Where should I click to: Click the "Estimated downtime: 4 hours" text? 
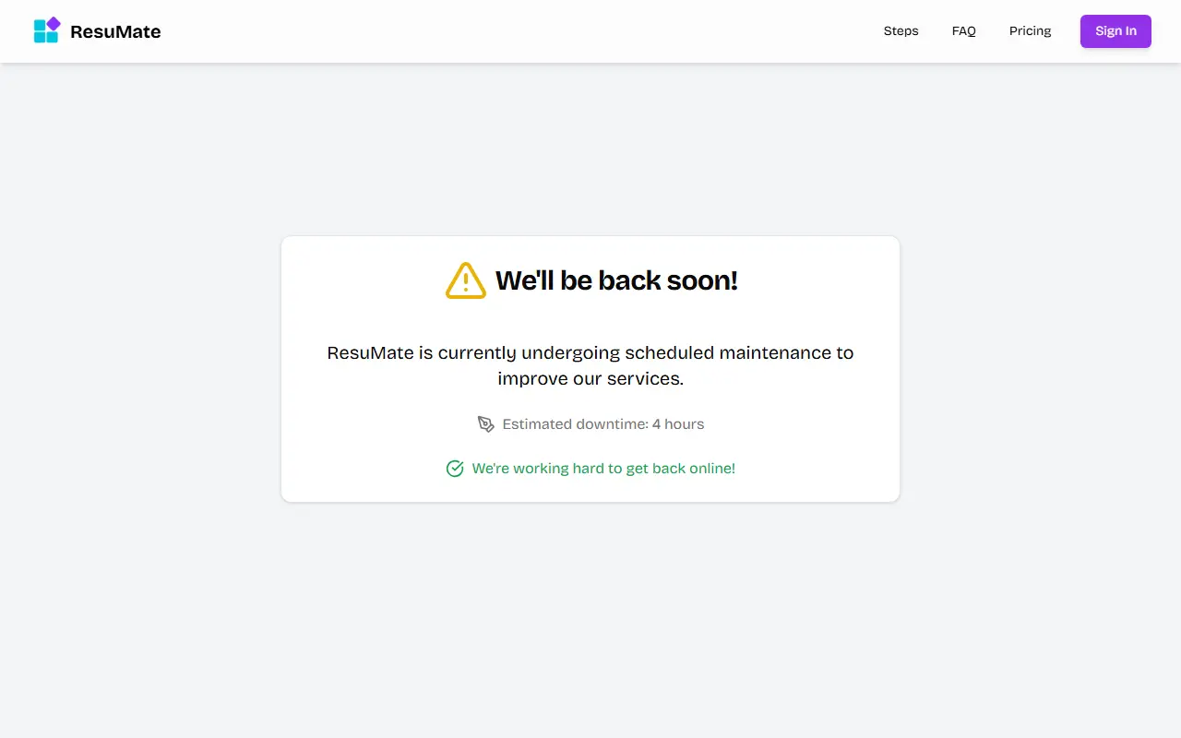click(603, 424)
